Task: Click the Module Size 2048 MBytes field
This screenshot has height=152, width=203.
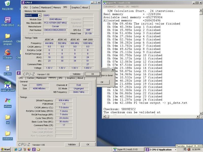Action: click(x=55, y=19)
